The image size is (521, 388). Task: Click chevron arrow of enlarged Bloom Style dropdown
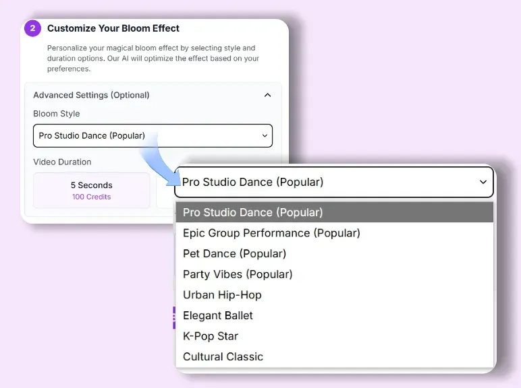point(483,182)
